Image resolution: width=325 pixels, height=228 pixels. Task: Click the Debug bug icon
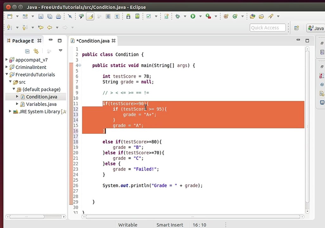click(x=178, y=16)
